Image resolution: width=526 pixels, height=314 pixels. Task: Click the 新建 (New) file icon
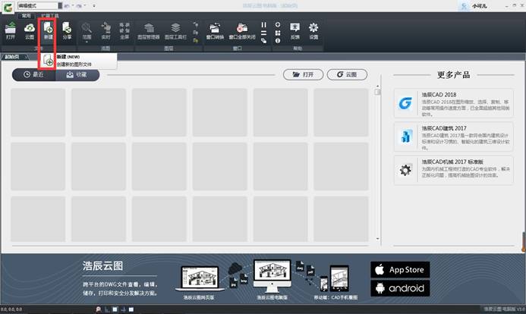pyautogui.click(x=48, y=30)
